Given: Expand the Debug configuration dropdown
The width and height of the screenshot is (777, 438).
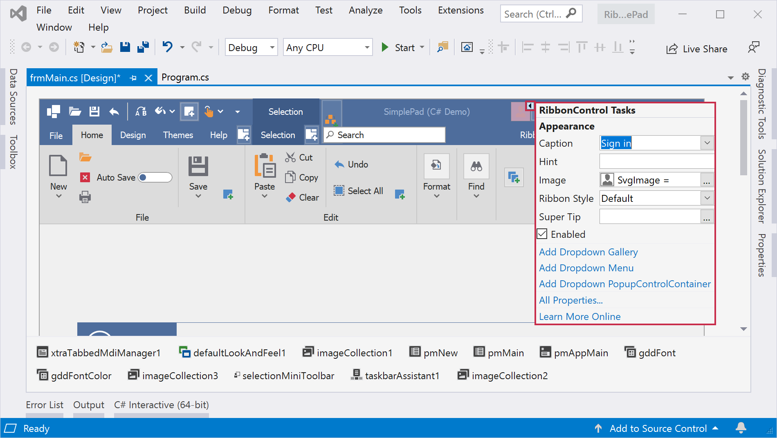Looking at the screenshot, I should click(x=272, y=47).
